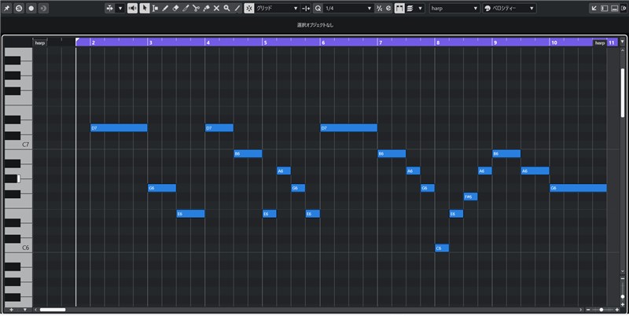Select the first D7 note at bar 2

120,128
